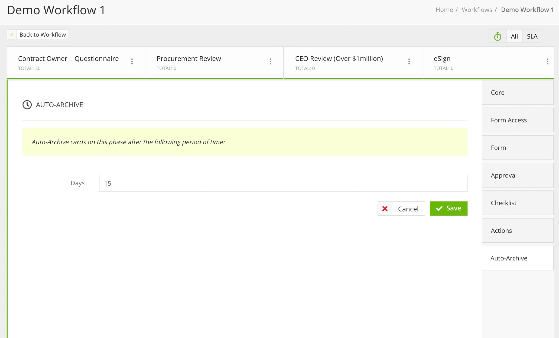Toggle the All view mode

pos(514,36)
